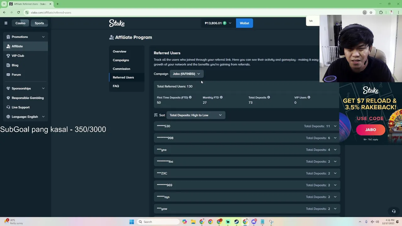
Task: Bookmark this page with the star icon
Action: pos(371,13)
